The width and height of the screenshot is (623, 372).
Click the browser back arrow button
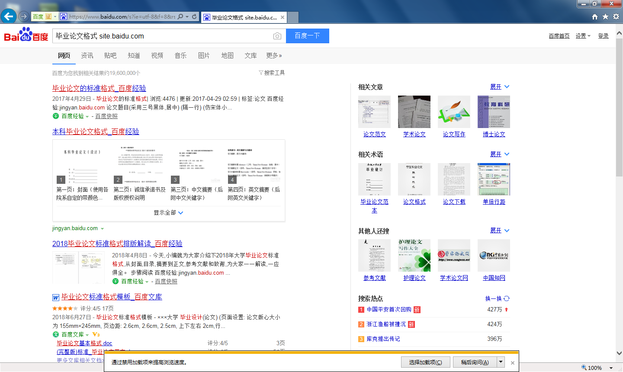(9, 16)
